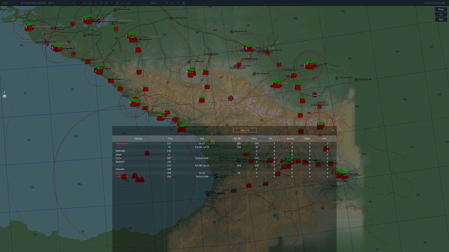Sort player list by Score column

click(x=254, y=139)
